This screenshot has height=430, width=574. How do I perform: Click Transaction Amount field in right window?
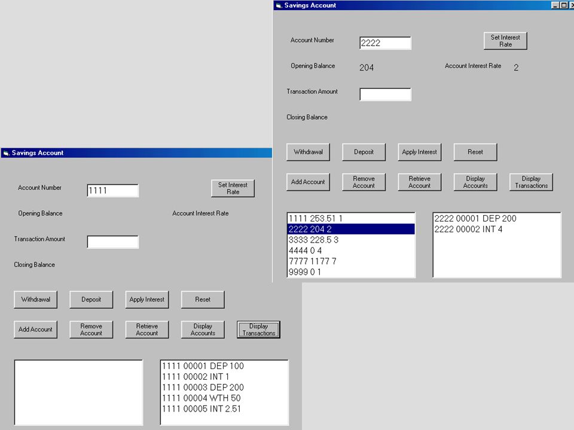tap(385, 94)
